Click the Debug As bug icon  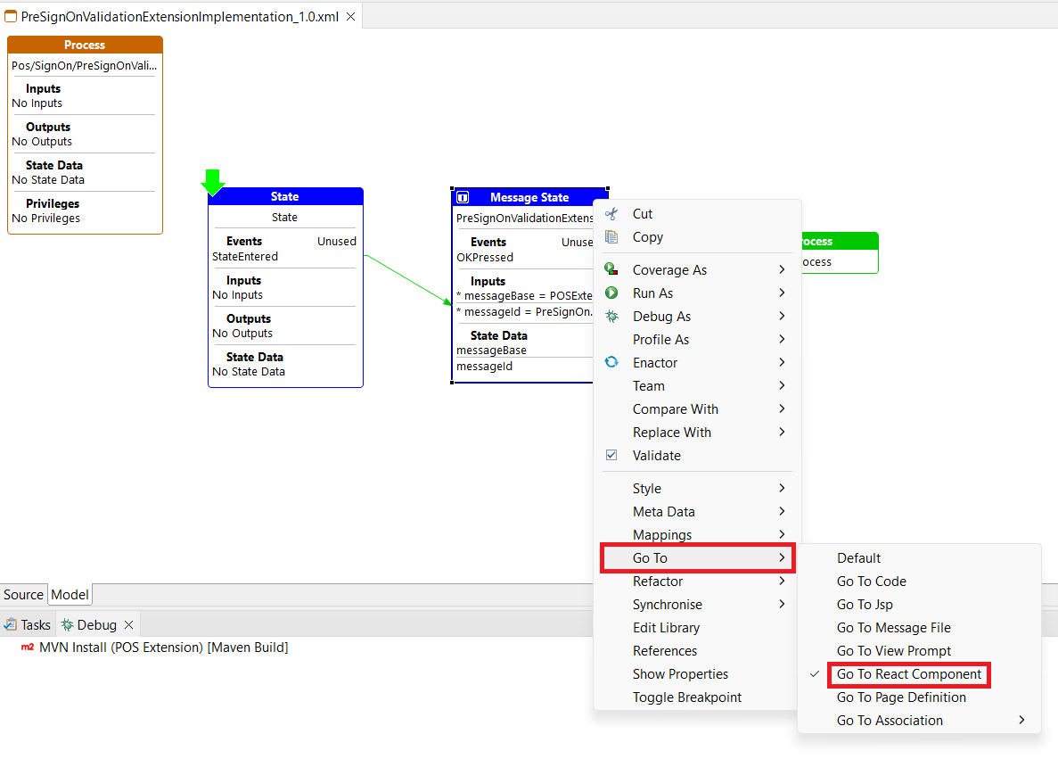click(611, 316)
